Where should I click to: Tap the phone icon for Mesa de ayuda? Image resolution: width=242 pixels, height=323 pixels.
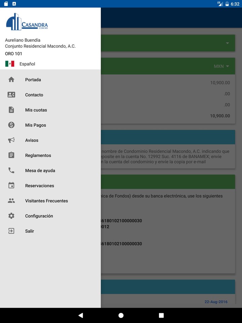11,171
